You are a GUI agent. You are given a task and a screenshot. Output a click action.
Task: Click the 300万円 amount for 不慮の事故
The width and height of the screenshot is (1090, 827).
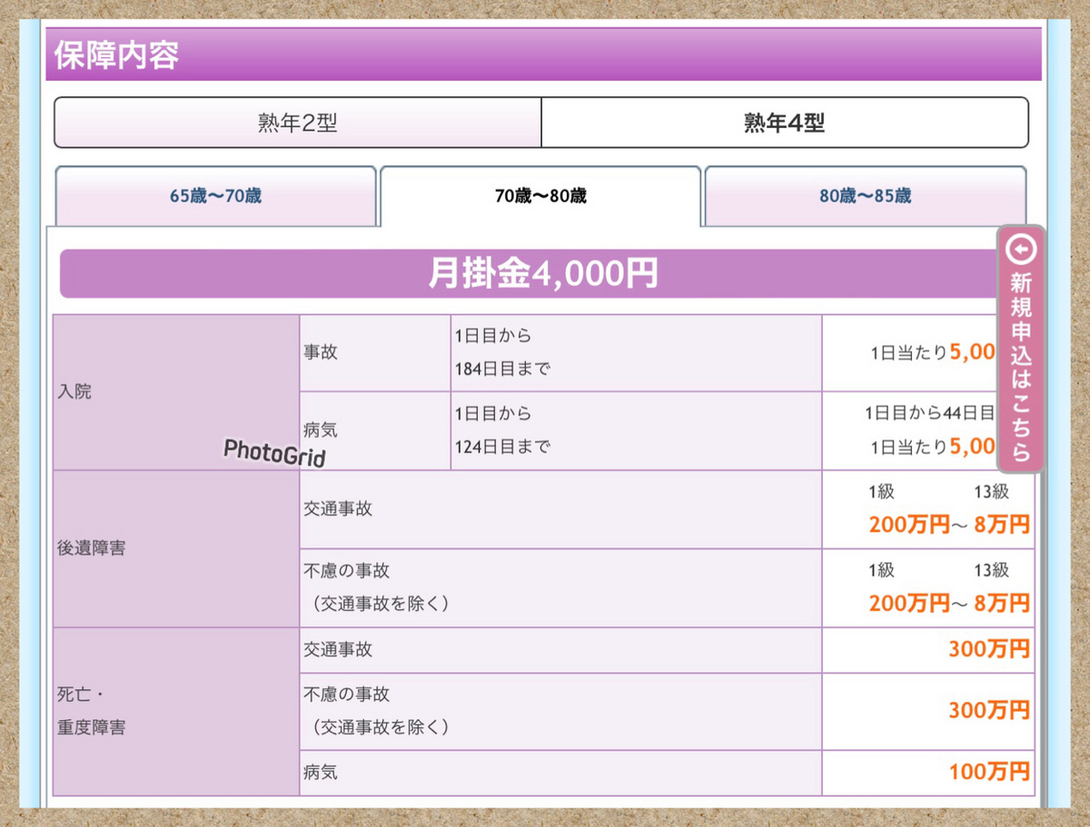tap(989, 710)
